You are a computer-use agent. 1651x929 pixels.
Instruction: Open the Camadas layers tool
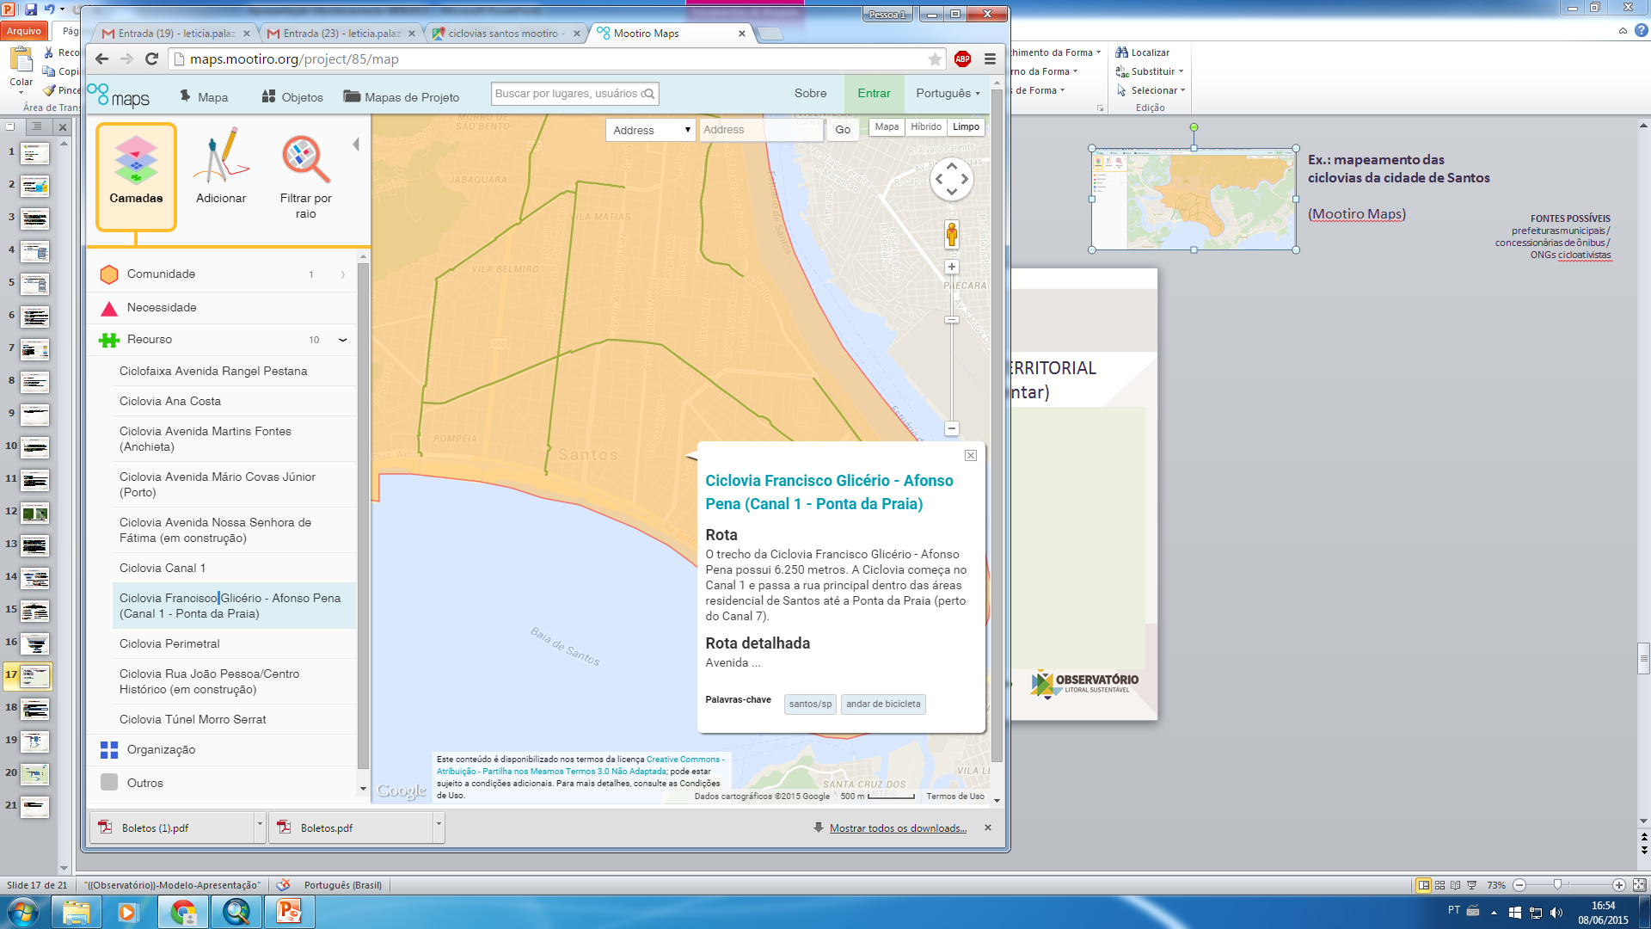click(x=136, y=176)
